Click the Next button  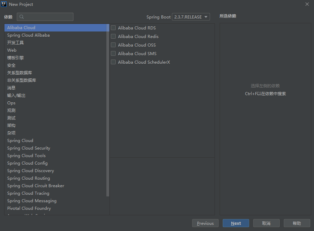(236, 223)
